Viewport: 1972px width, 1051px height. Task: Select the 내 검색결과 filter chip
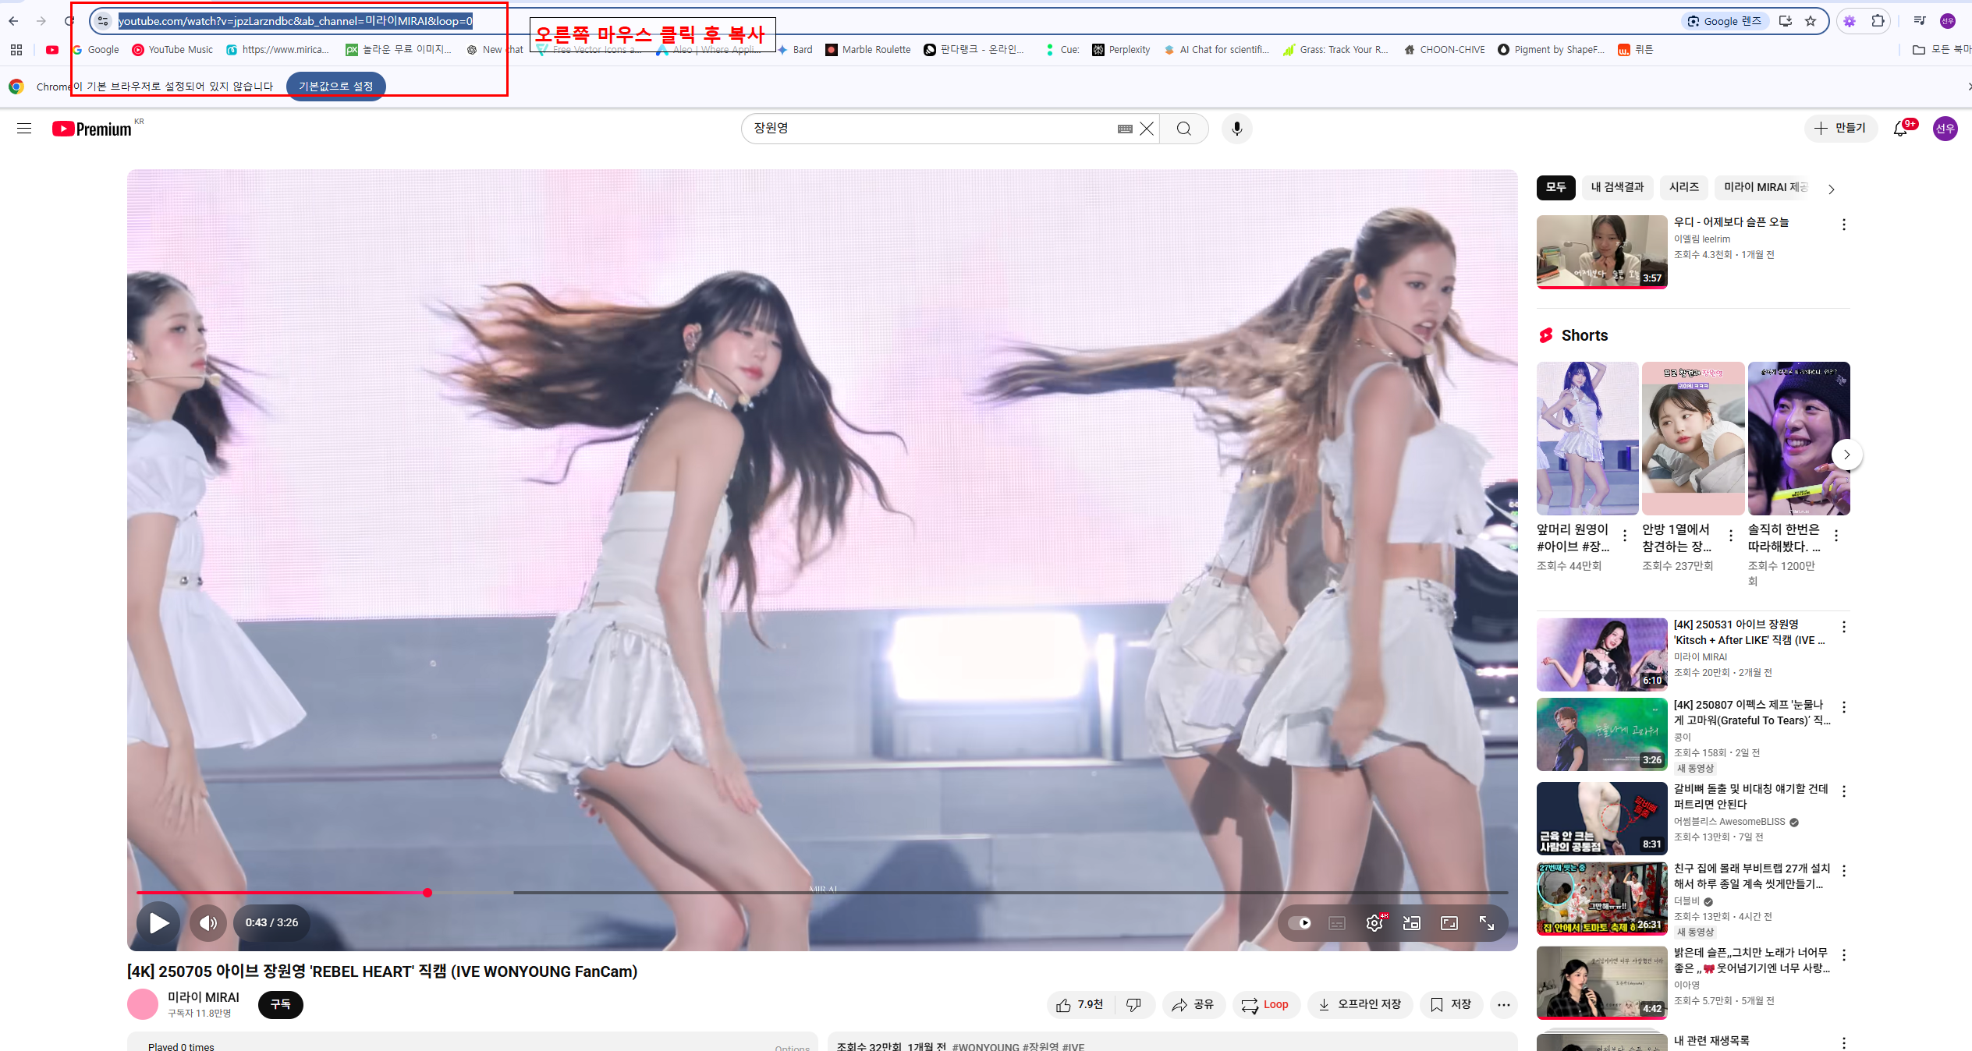pyautogui.click(x=1617, y=187)
